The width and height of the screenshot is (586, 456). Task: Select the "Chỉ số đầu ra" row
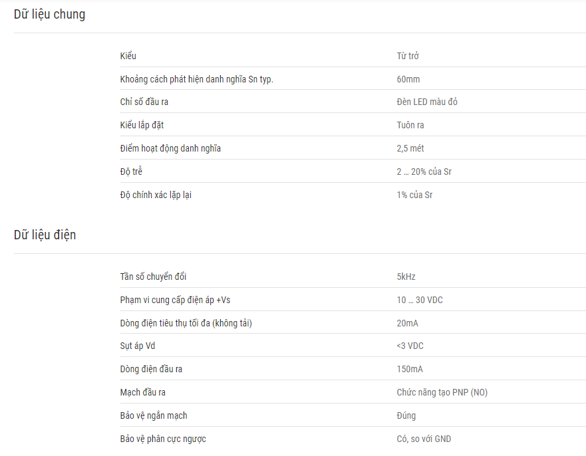353,102
